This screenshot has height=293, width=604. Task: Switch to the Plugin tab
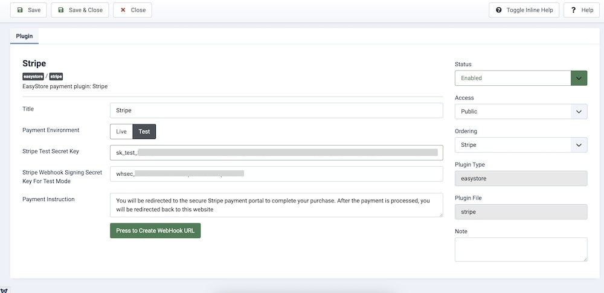click(x=24, y=36)
